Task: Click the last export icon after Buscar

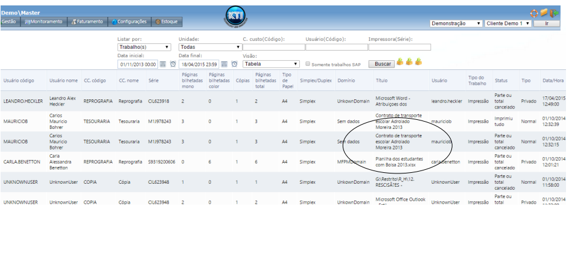Action: tap(418, 61)
